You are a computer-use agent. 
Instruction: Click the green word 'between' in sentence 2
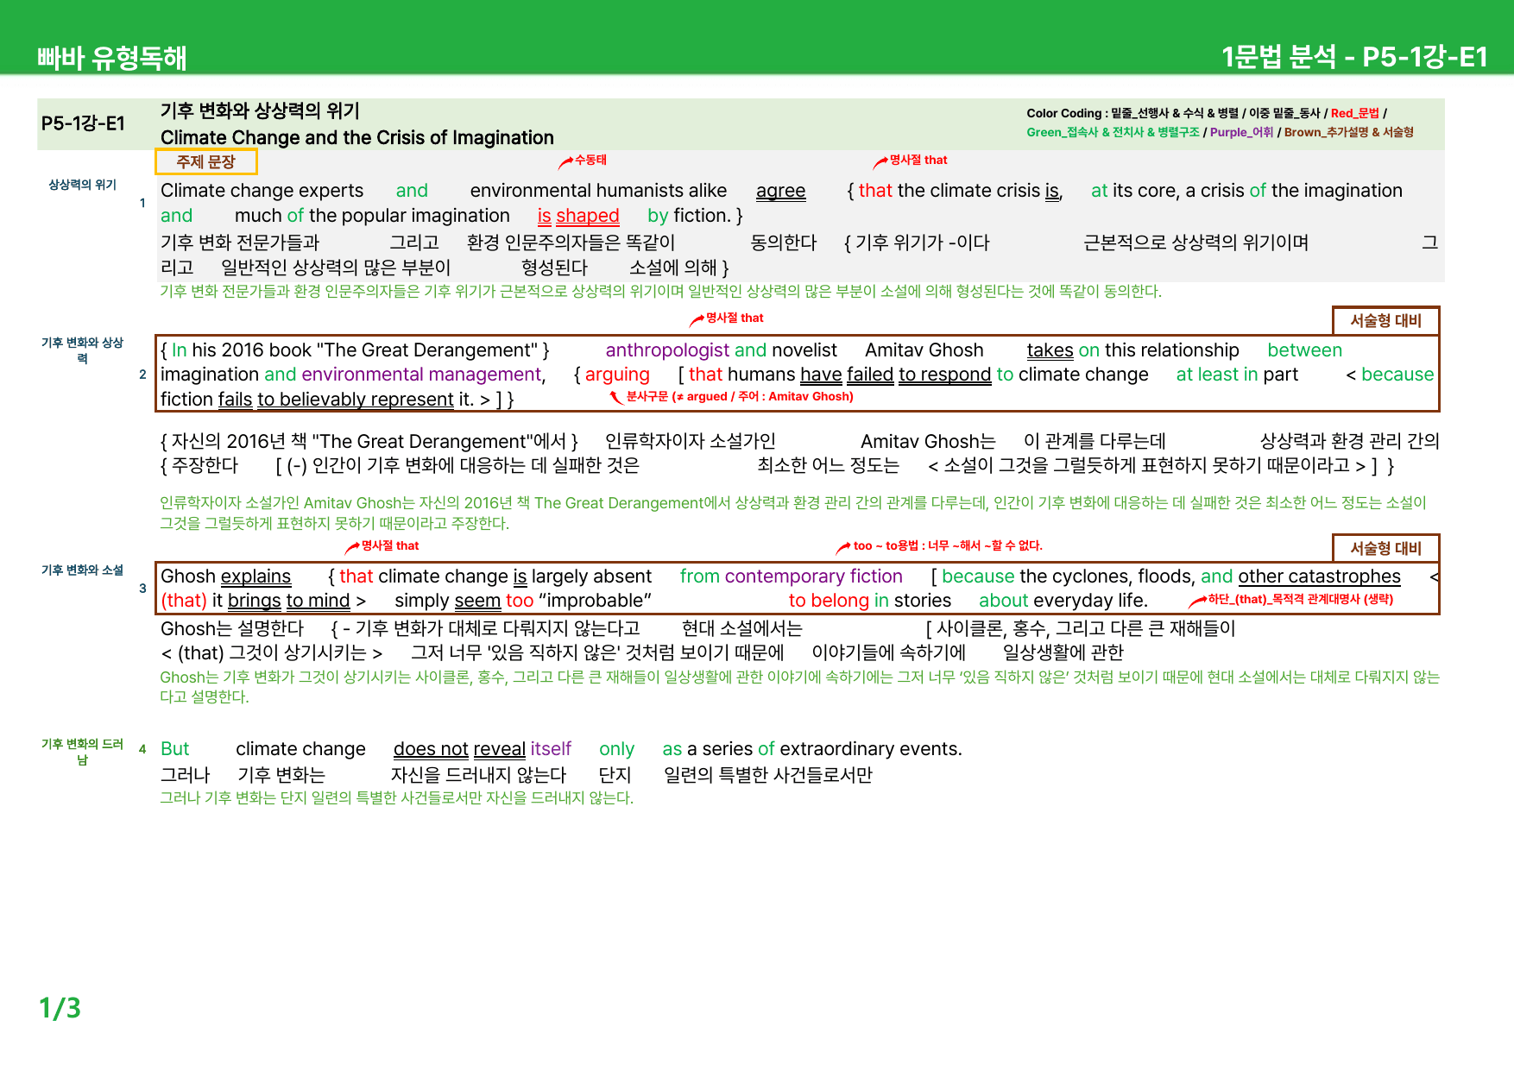[x=1304, y=350]
